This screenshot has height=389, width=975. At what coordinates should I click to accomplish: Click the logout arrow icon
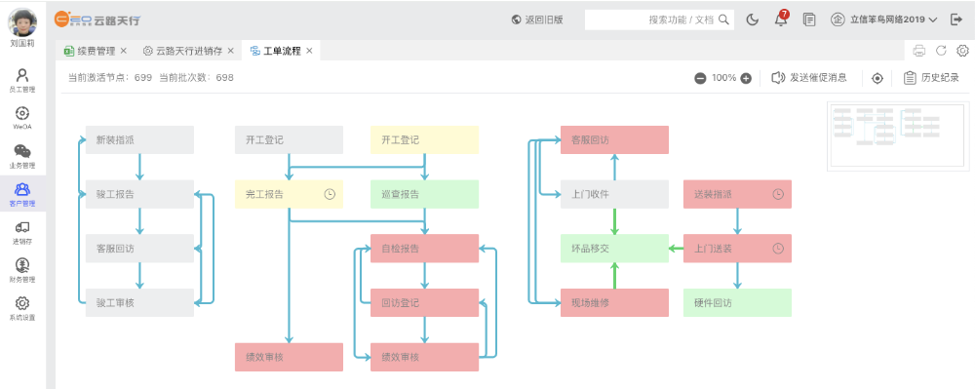click(956, 19)
